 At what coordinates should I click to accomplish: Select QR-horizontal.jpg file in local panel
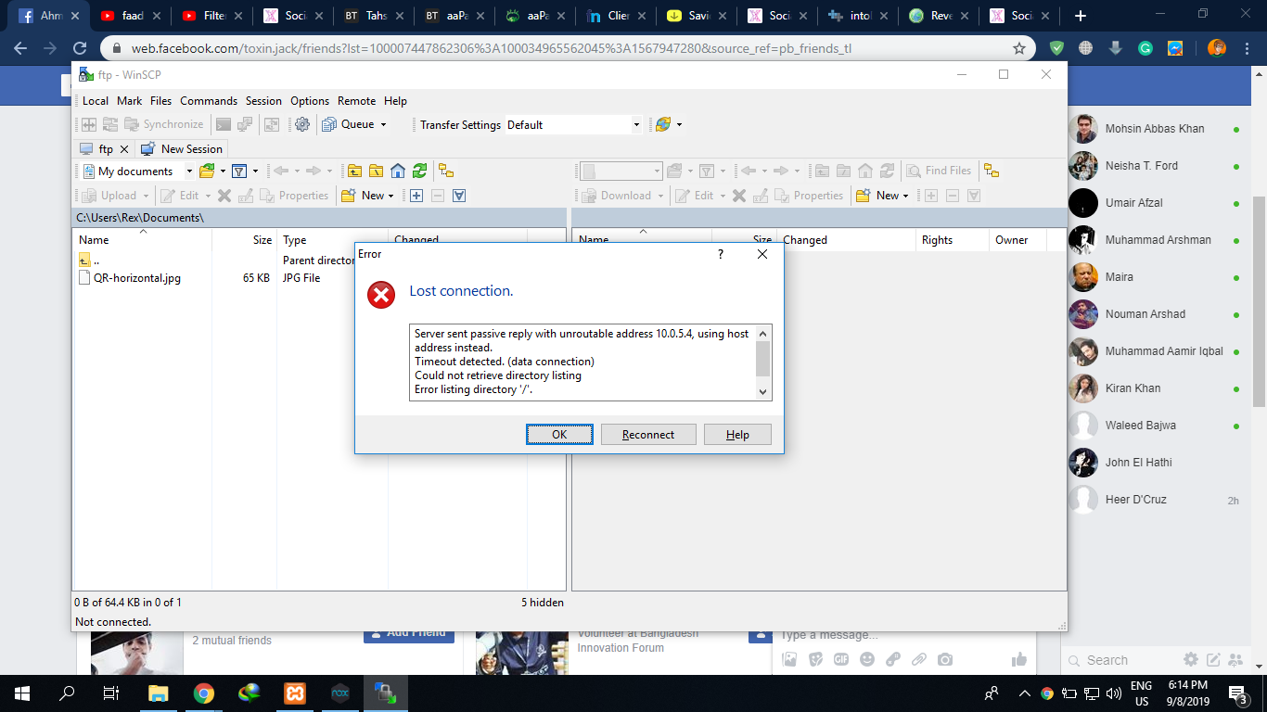tap(137, 278)
